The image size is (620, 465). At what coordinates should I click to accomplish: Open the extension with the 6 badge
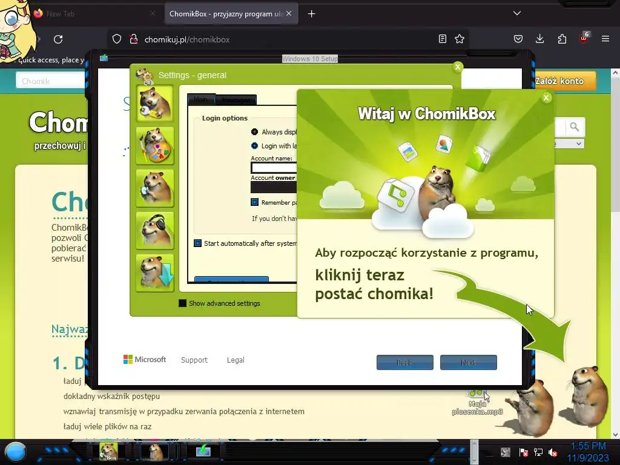(584, 38)
